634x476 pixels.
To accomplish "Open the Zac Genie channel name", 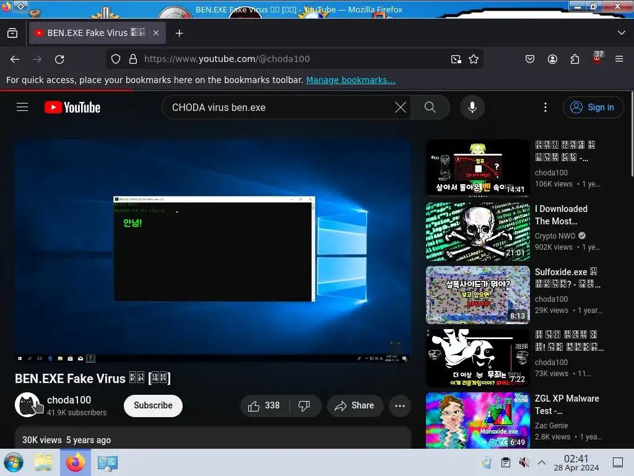I will click(x=551, y=425).
